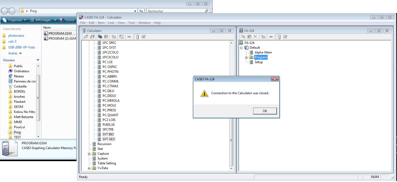Click the Setup item icon in FA-124 pane
The image size is (397, 182).
click(251, 62)
